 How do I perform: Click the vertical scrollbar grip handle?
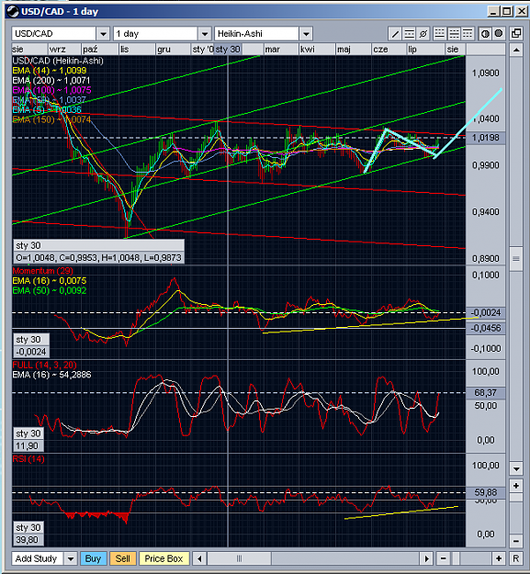point(516,258)
